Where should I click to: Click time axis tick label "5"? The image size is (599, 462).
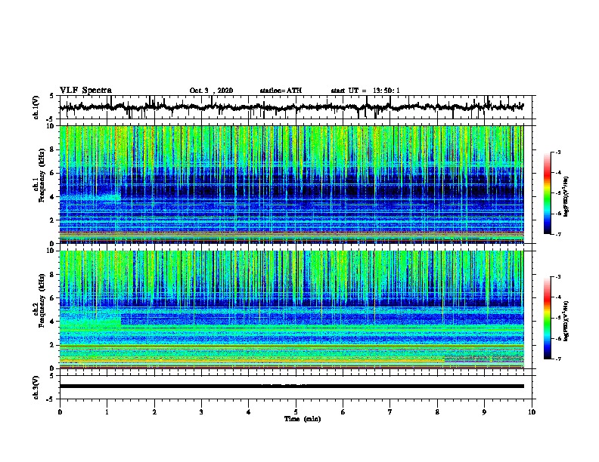tap(296, 412)
